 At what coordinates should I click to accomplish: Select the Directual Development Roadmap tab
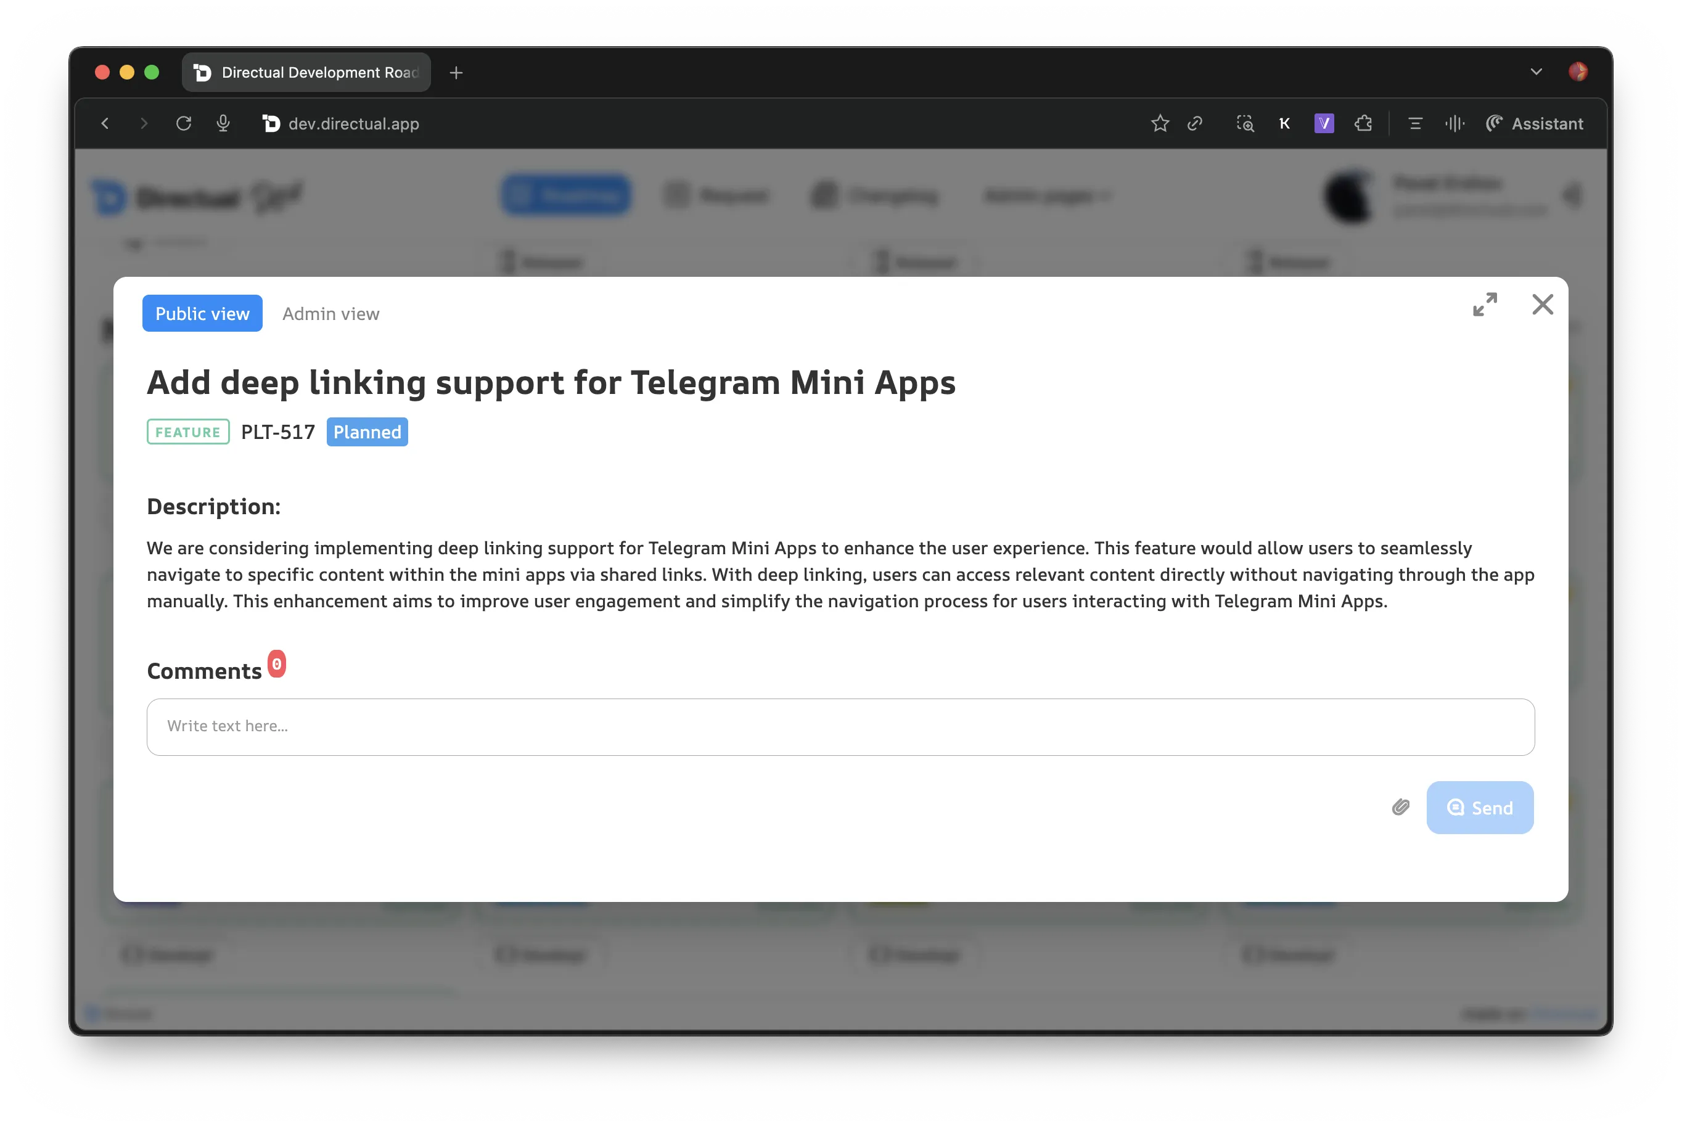coord(306,72)
